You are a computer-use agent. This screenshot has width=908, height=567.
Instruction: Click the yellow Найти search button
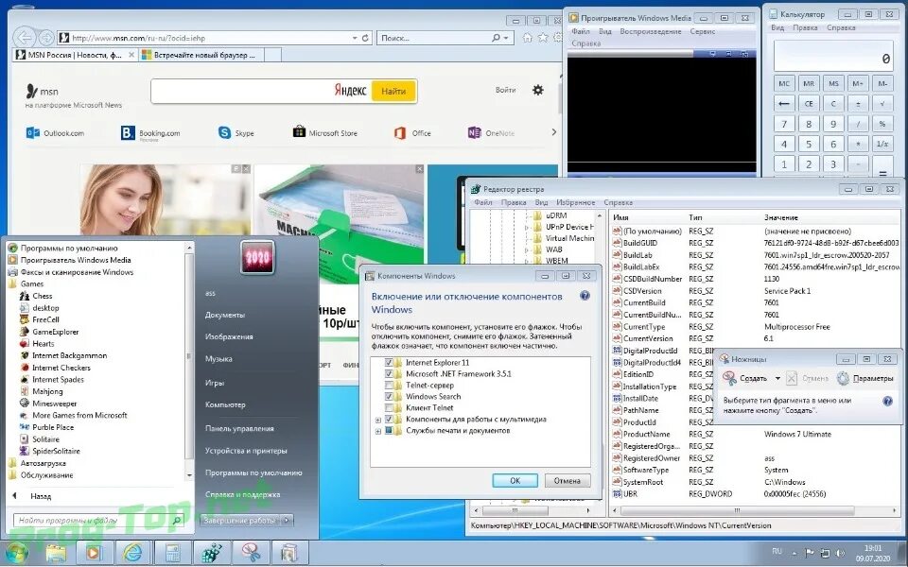[x=393, y=91]
